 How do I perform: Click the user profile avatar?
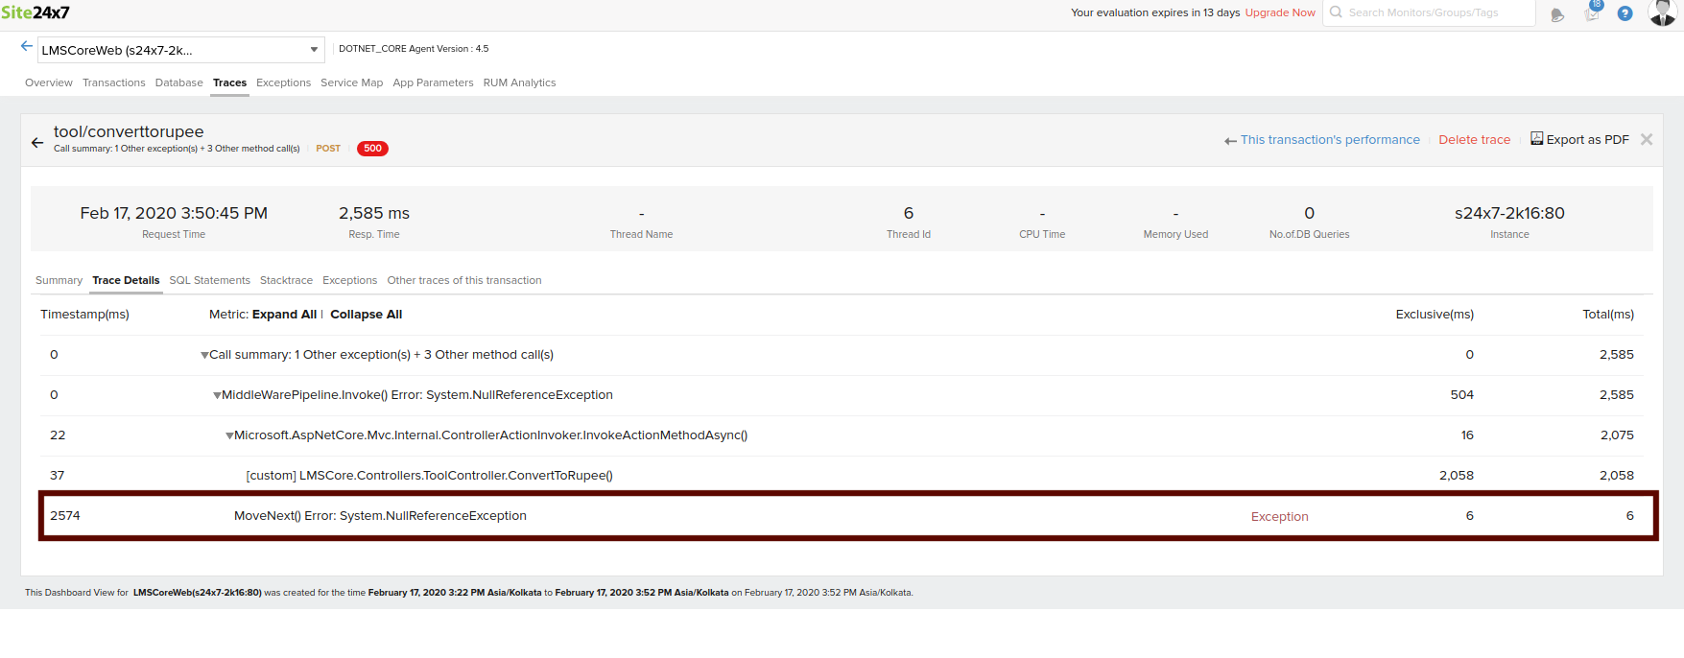point(1662,12)
